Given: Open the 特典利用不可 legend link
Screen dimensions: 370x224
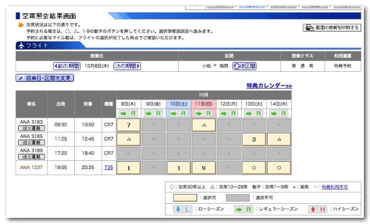Looking at the screenshot, I should point(334,187).
